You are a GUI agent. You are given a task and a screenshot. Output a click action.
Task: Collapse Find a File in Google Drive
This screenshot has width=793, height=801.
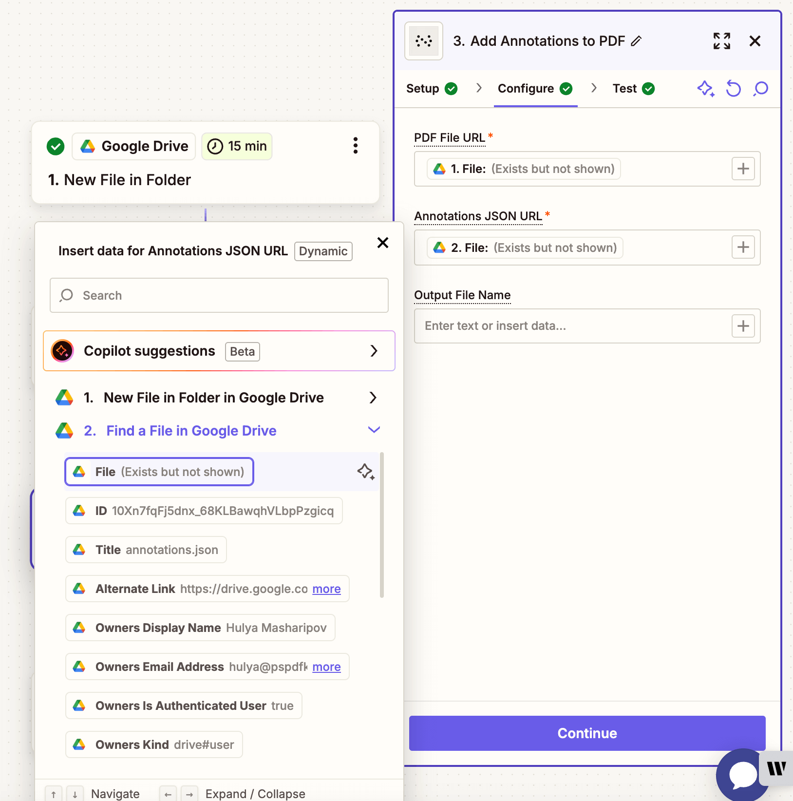click(374, 430)
